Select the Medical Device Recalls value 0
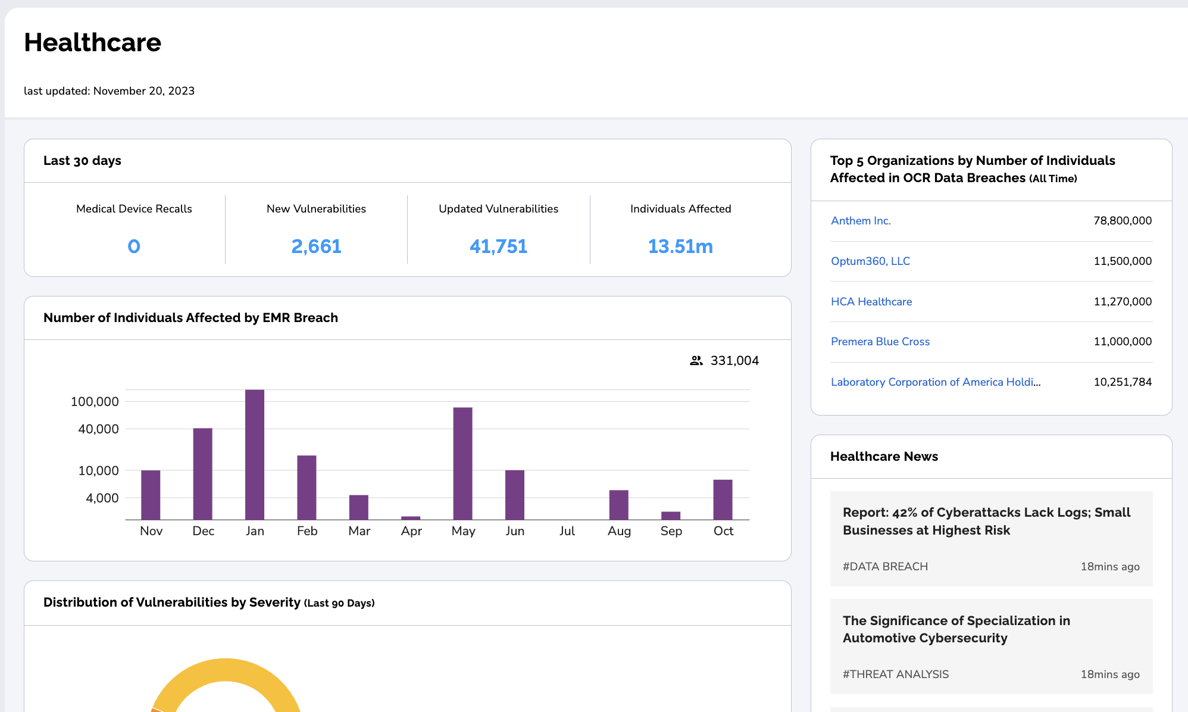The width and height of the screenshot is (1188, 712). click(134, 246)
